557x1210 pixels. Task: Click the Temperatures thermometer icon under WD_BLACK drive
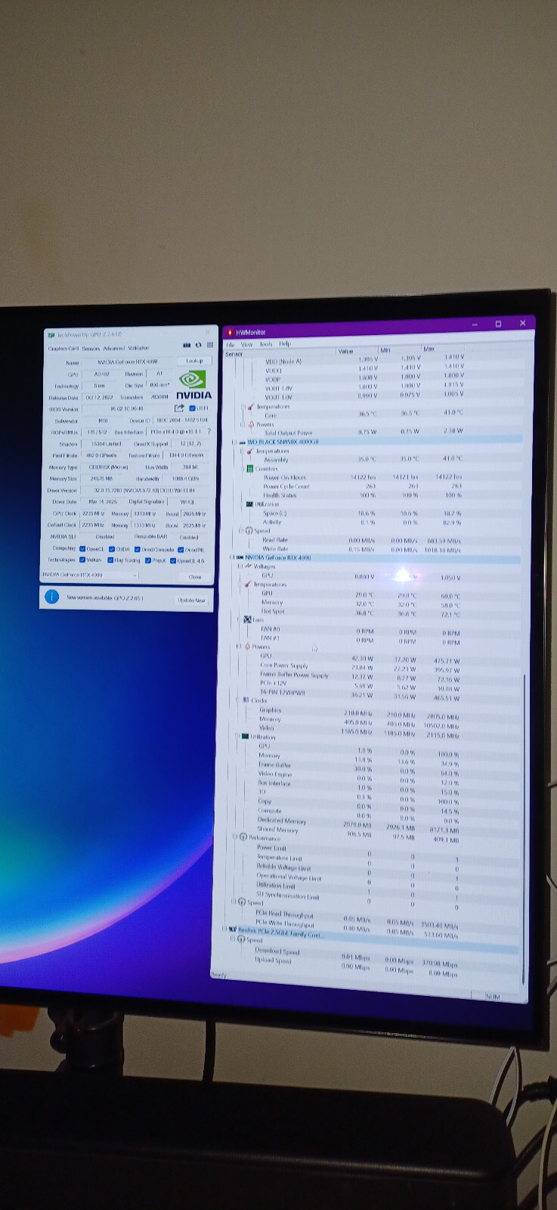coord(250,451)
